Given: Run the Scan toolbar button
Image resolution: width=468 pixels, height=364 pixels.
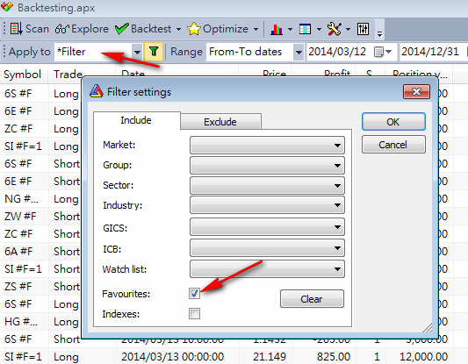Looking at the screenshot, I should coord(29,29).
